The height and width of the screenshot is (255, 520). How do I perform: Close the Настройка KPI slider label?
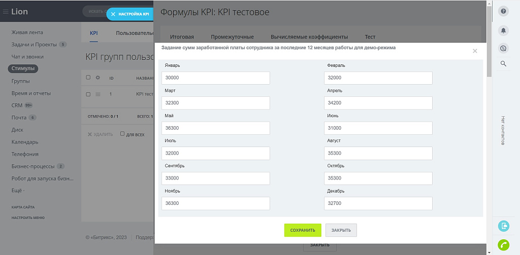pyautogui.click(x=113, y=14)
